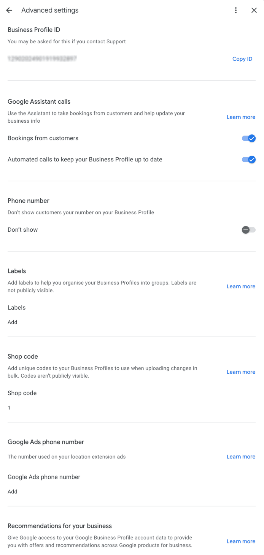Open Learn more about Google Ads phone number
The width and height of the screenshot is (264, 555).
click(x=241, y=457)
